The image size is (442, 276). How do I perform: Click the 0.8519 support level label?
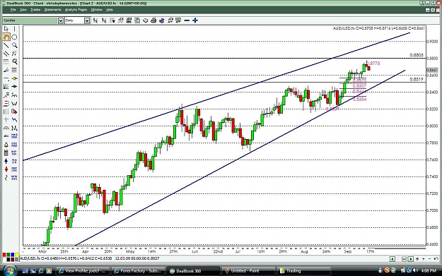point(417,79)
